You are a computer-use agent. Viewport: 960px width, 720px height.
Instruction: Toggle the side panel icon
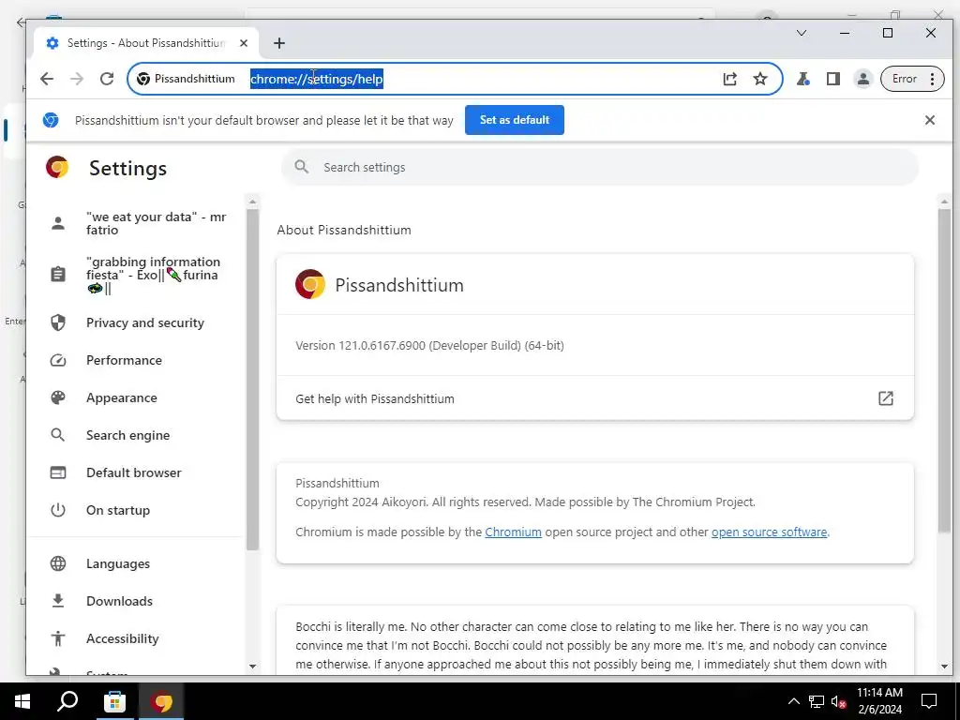[832, 79]
